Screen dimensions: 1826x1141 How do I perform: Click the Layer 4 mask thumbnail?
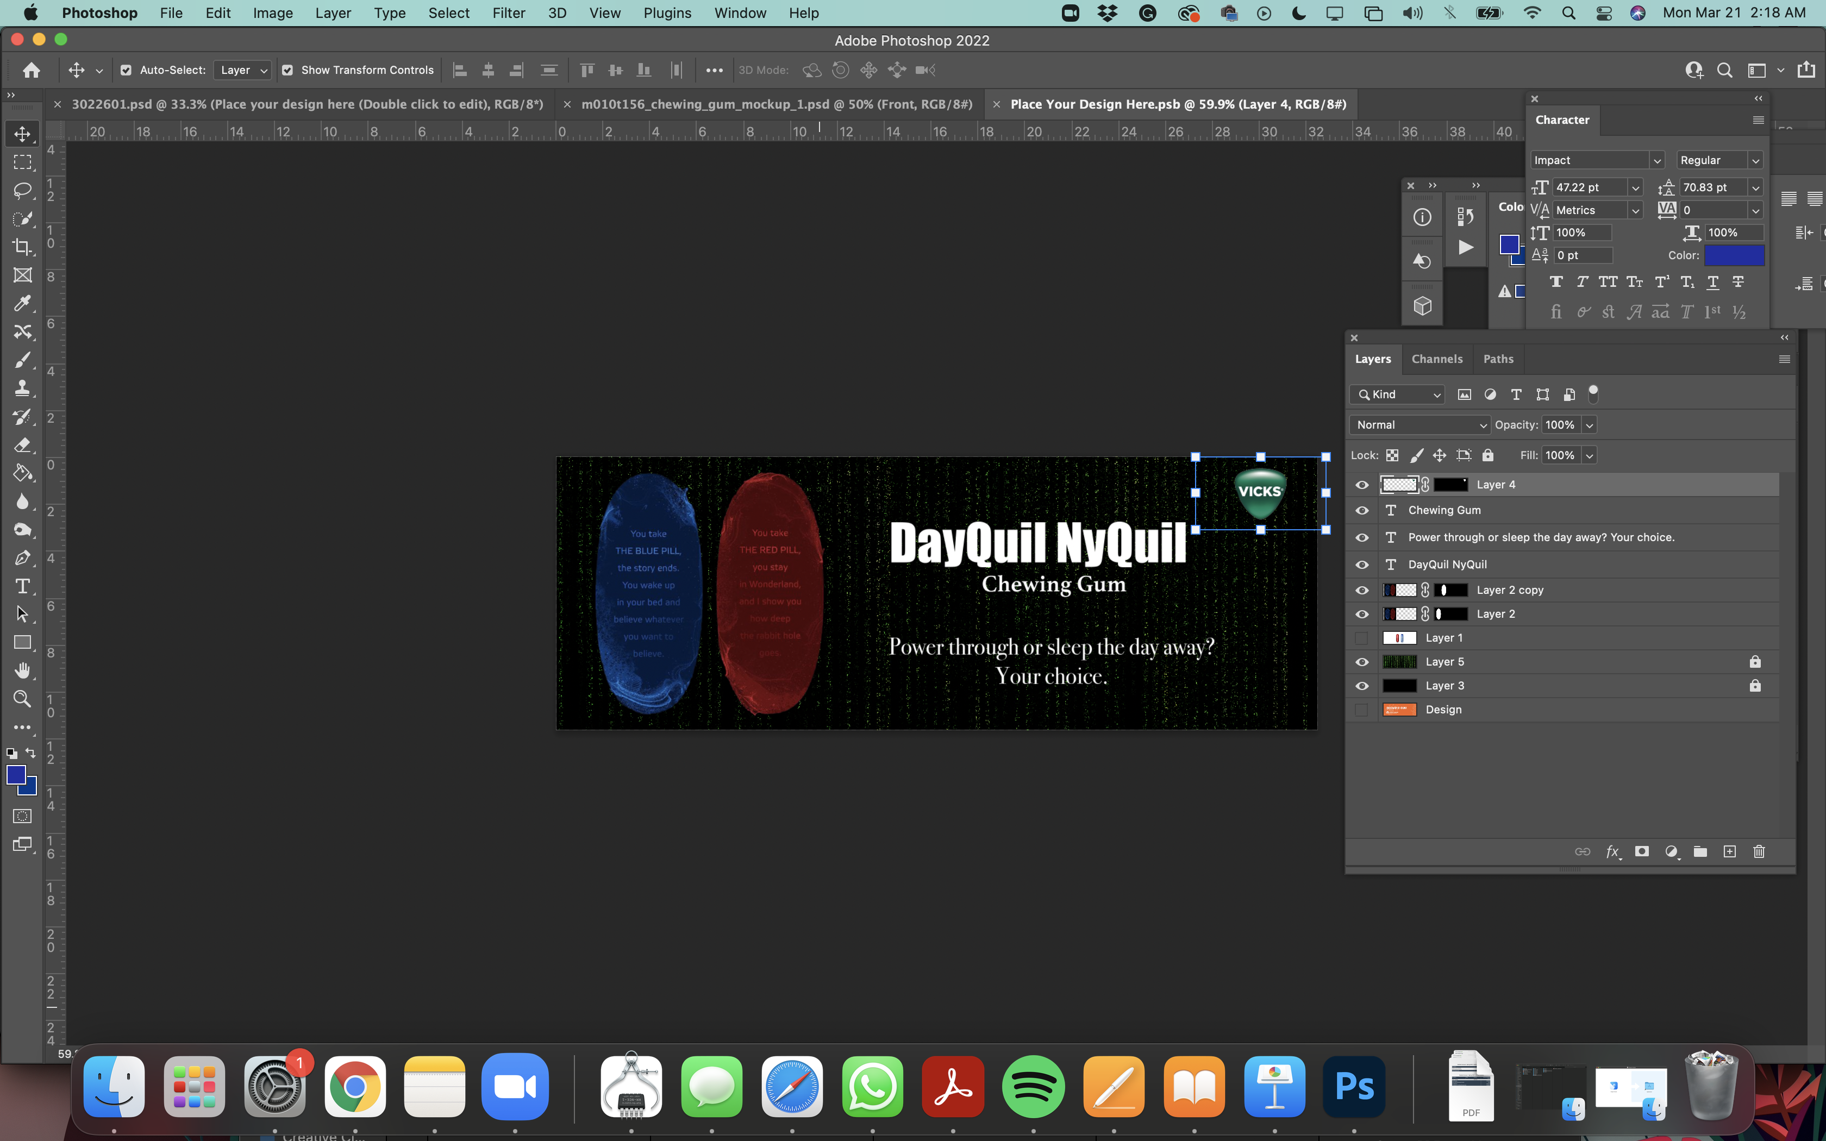tap(1450, 485)
